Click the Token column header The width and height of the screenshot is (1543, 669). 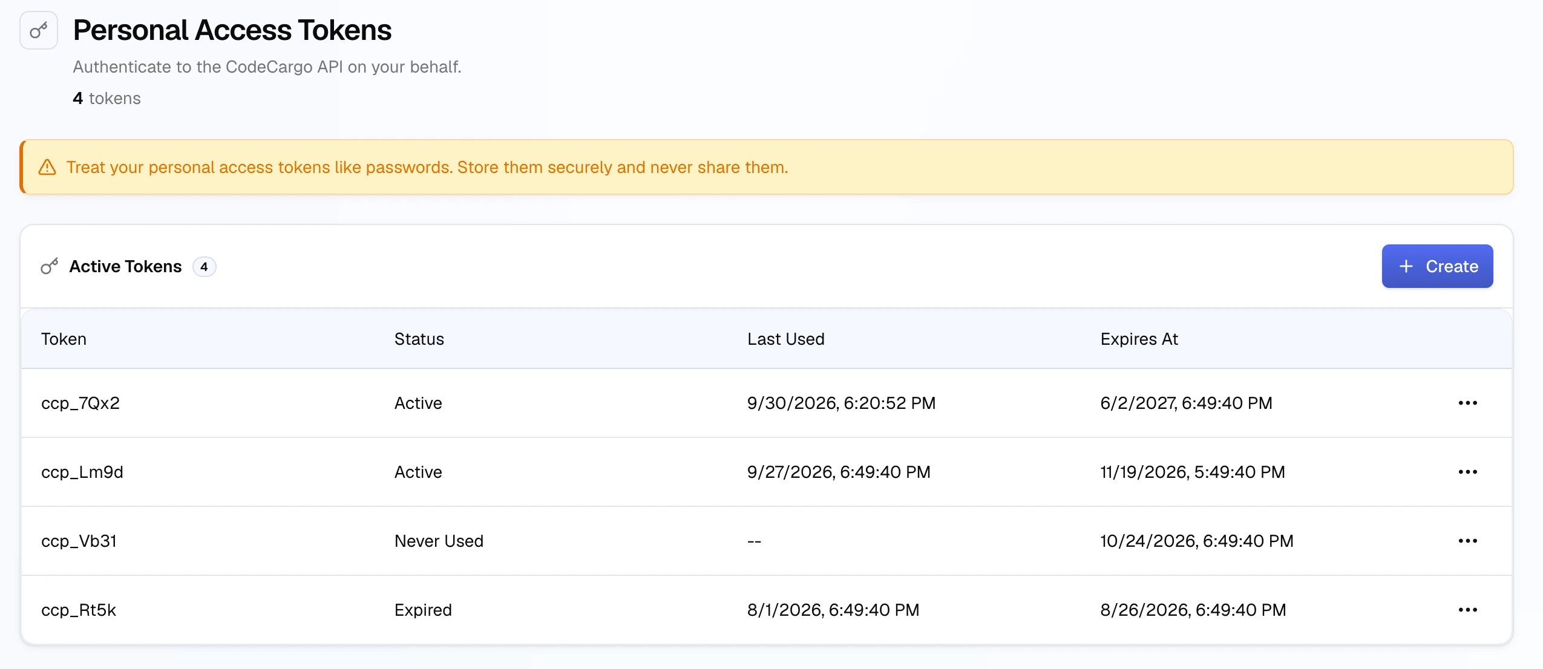tap(64, 339)
